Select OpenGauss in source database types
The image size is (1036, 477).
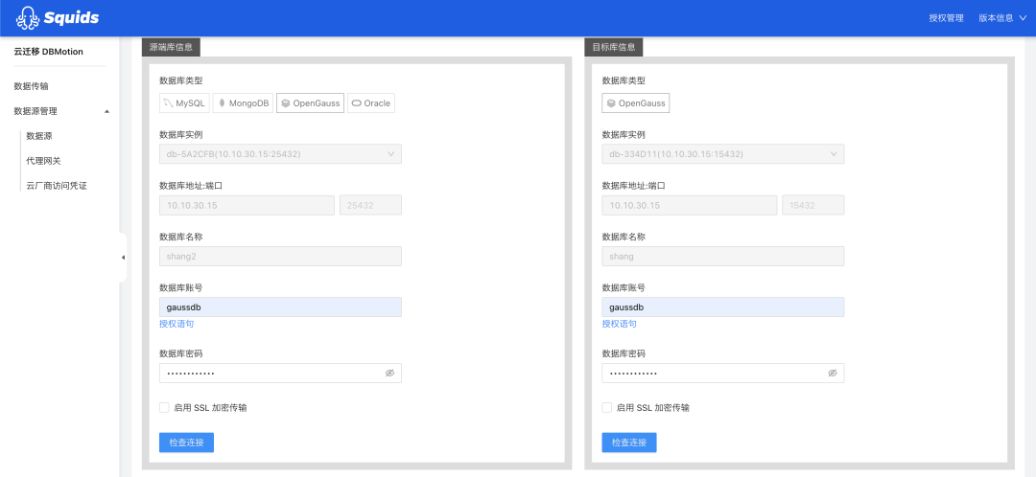point(311,103)
